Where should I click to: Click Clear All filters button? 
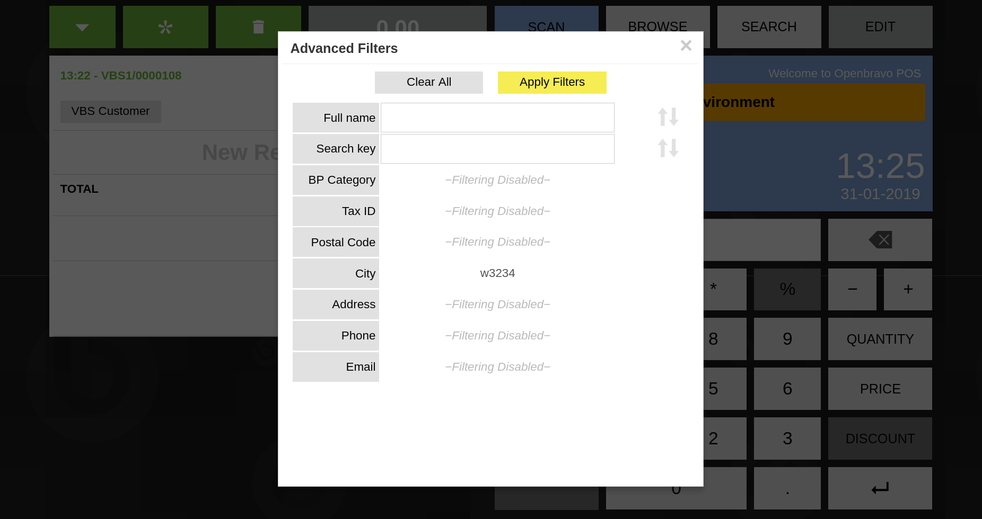point(428,83)
